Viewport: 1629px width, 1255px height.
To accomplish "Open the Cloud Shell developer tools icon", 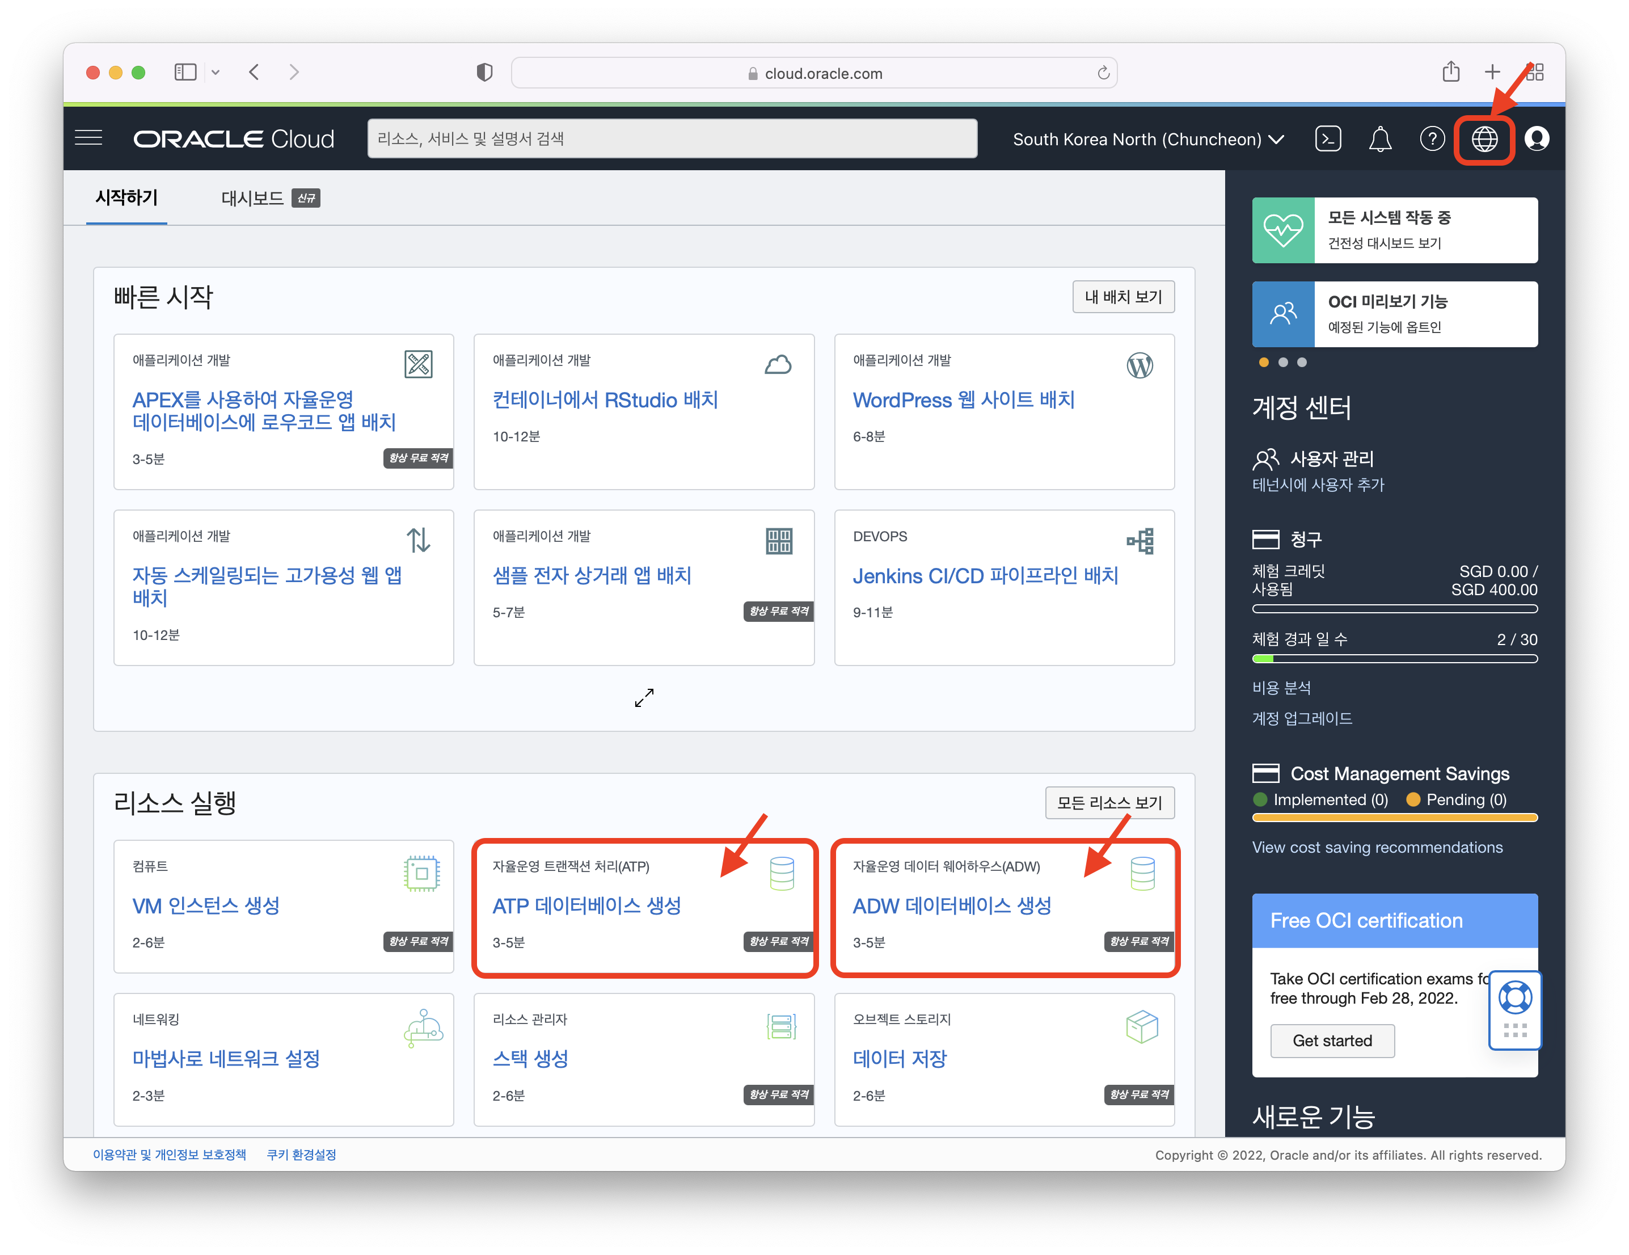I will pyautogui.click(x=1328, y=139).
